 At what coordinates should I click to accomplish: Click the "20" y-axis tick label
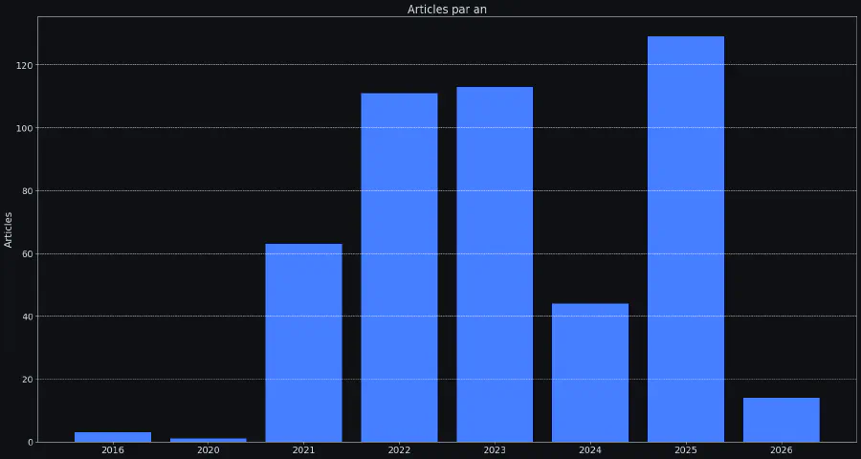pos(26,380)
